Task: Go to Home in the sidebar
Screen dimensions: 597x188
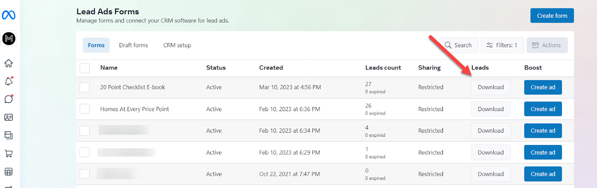Action: point(9,63)
